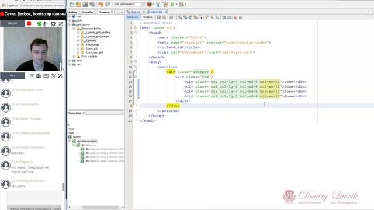Viewport: 374px width, 210px height.
Task: Select the Путь к include node
Action: pos(89,57)
